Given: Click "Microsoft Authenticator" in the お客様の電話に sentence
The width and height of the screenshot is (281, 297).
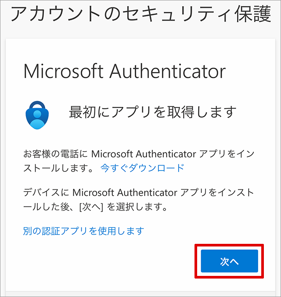Looking at the screenshot, I should pyautogui.click(x=144, y=154).
